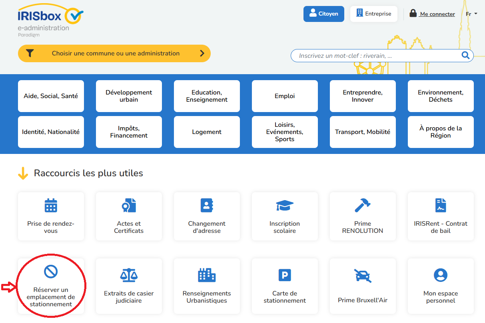Click the crossed-out car Prime Bruxell'Air icon

coord(363,276)
